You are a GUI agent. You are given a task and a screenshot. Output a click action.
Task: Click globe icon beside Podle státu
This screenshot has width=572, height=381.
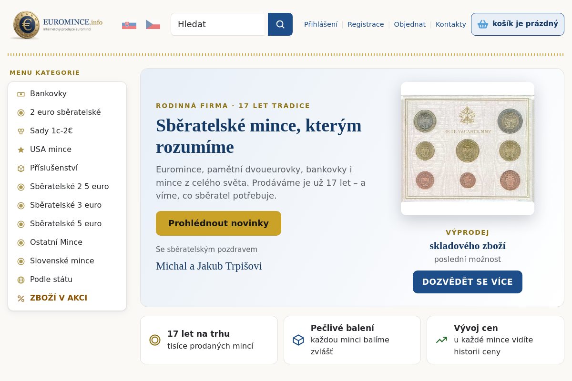21,280
